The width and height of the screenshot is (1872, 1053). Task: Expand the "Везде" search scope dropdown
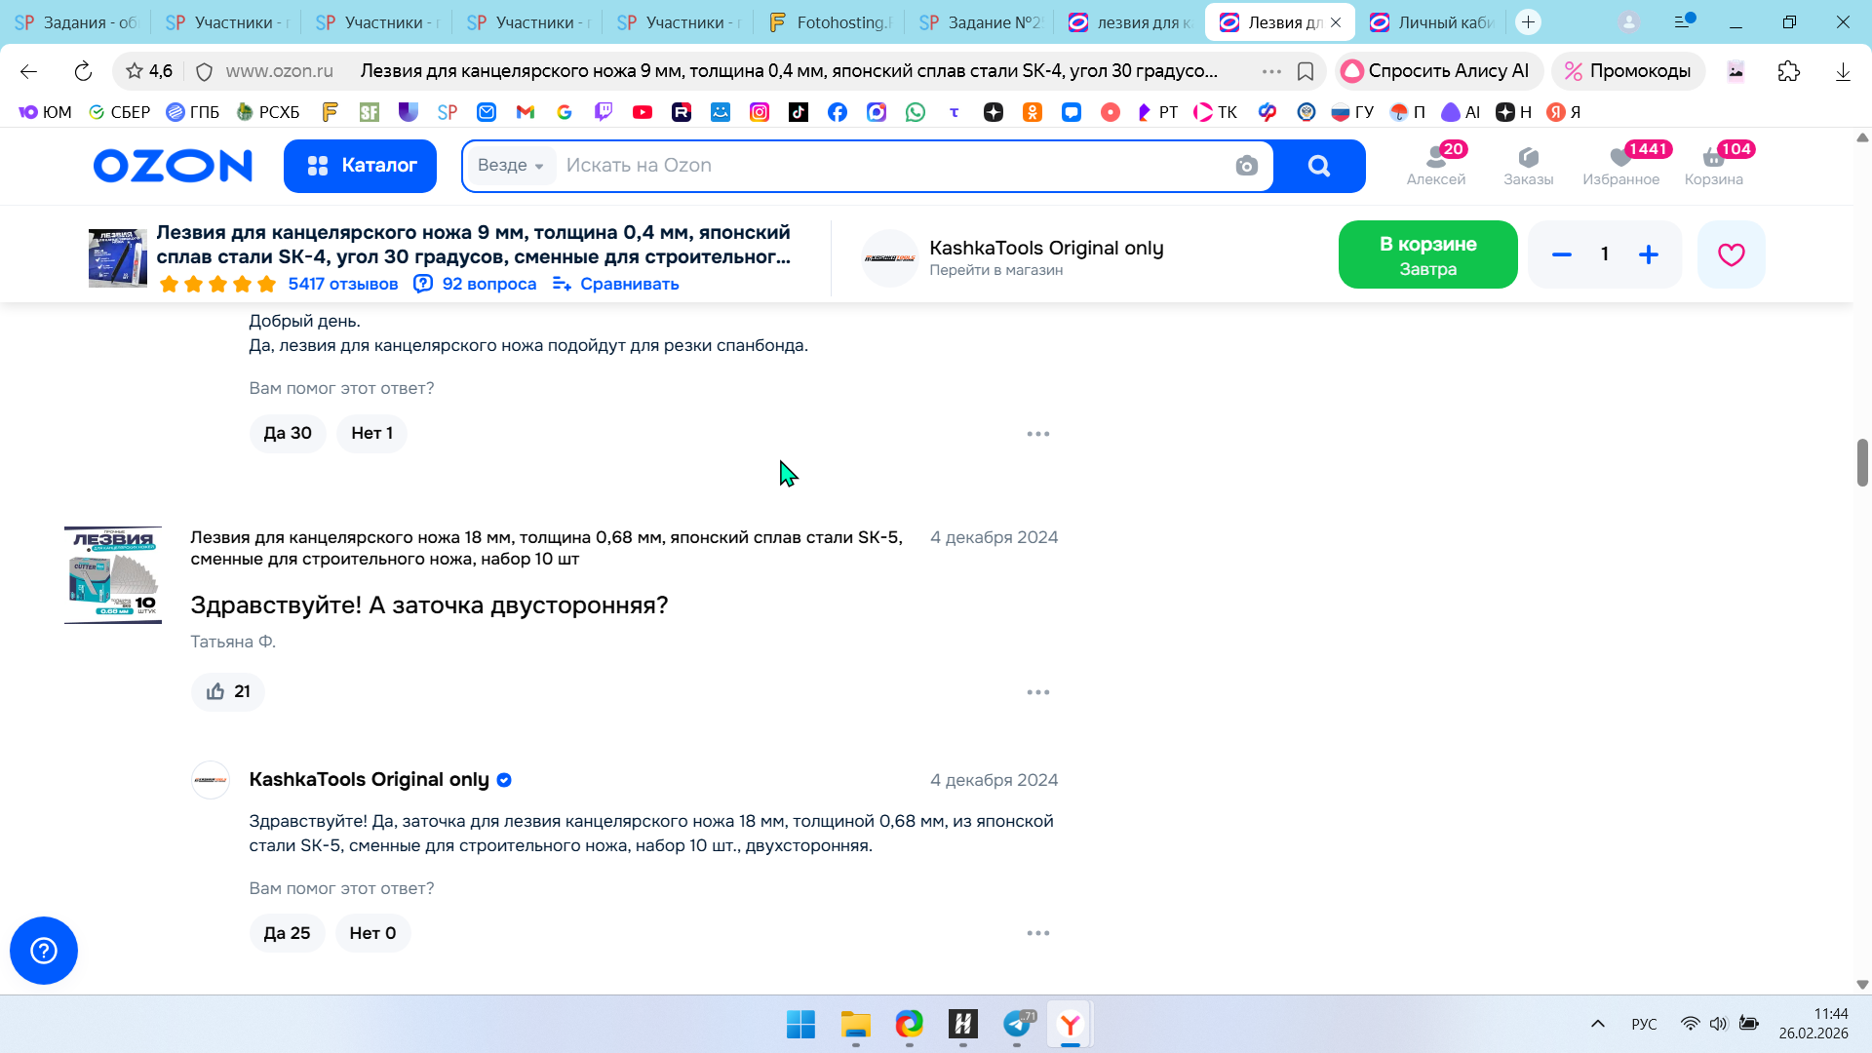[x=511, y=166]
